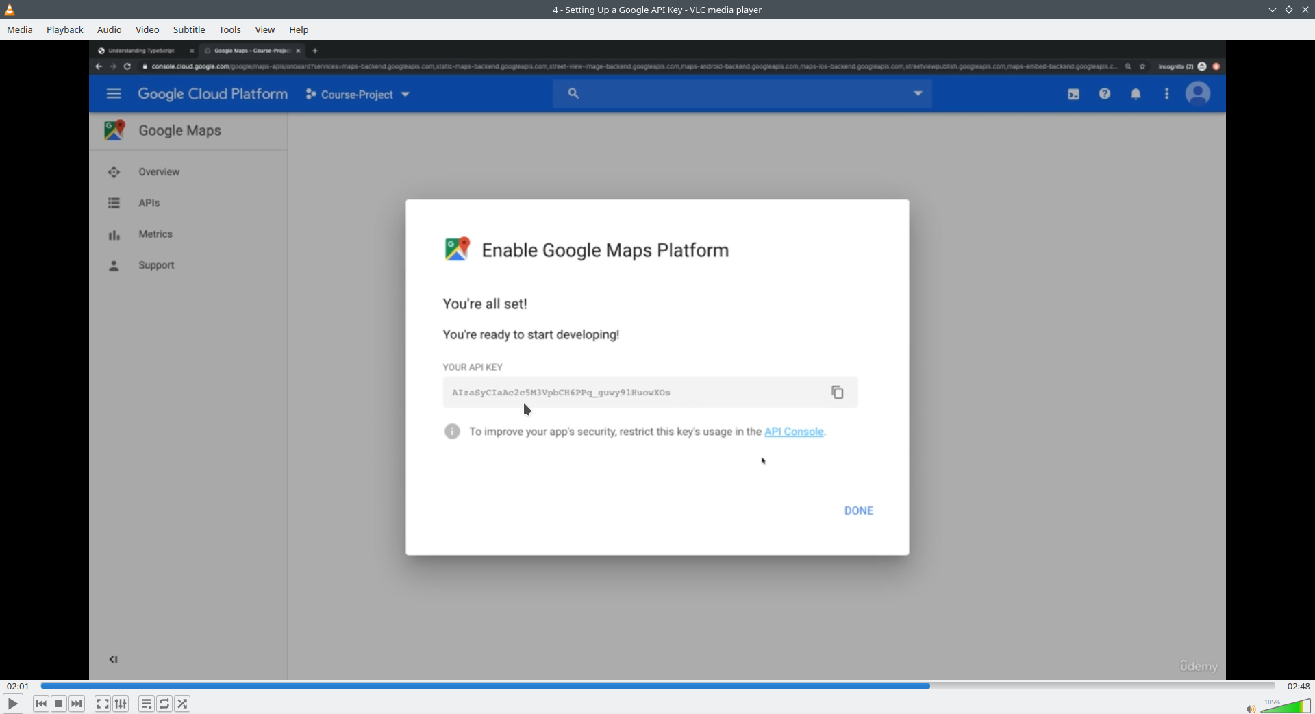Skip to the next media item
This screenshot has height=714, width=1315.
77,704
